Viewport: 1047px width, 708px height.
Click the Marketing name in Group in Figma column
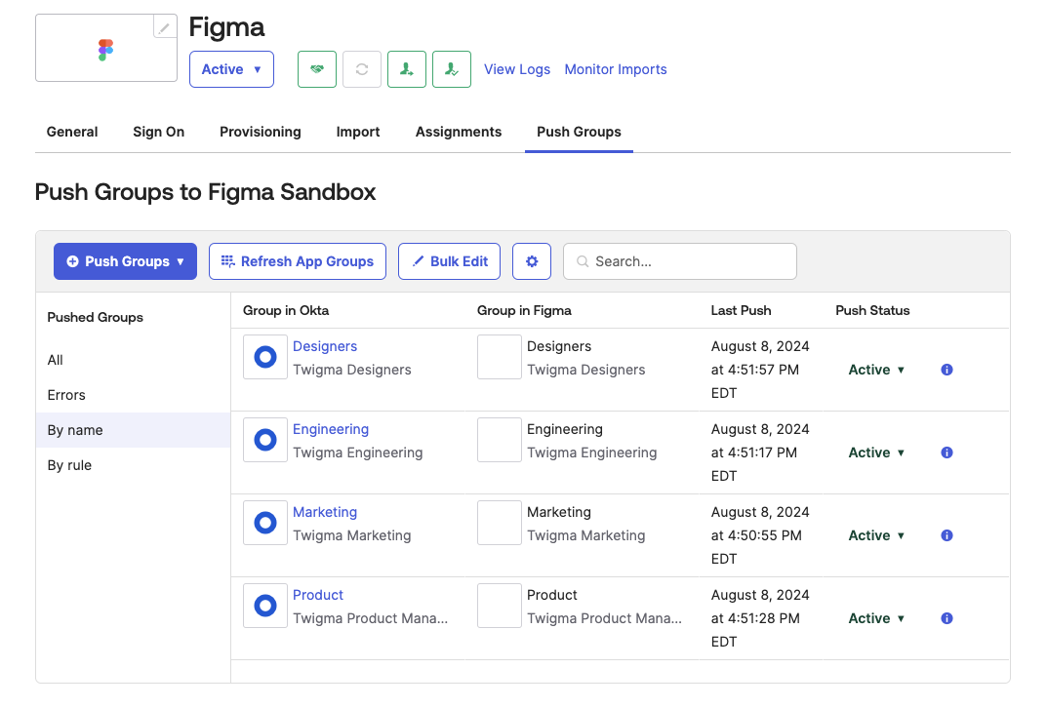pos(559,512)
